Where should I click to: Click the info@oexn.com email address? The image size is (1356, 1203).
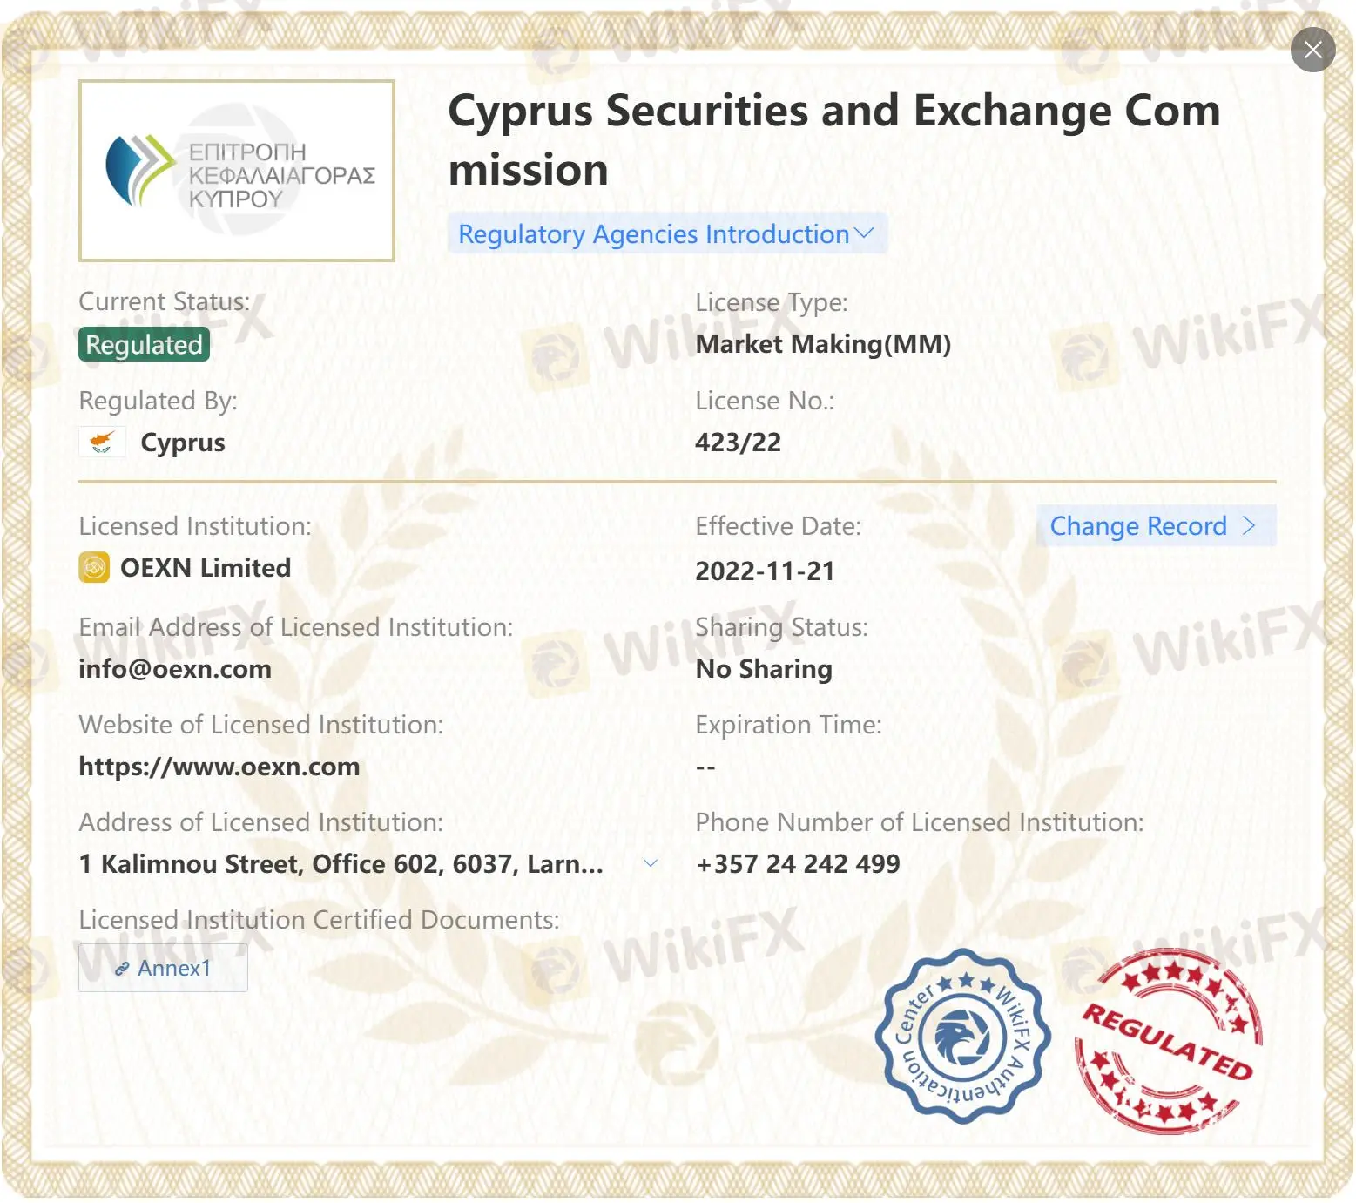pyautogui.click(x=175, y=669)
